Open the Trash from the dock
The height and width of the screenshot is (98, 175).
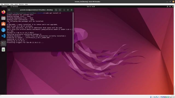click(3, 50)
